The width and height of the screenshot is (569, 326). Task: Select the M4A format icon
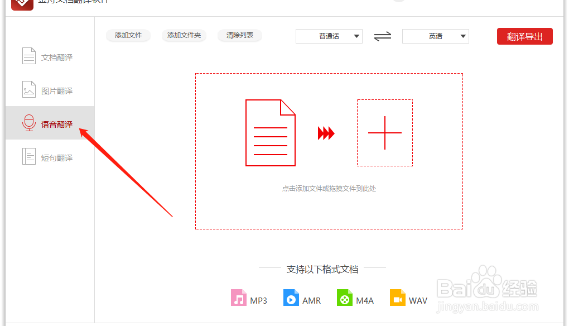[345, 298]
